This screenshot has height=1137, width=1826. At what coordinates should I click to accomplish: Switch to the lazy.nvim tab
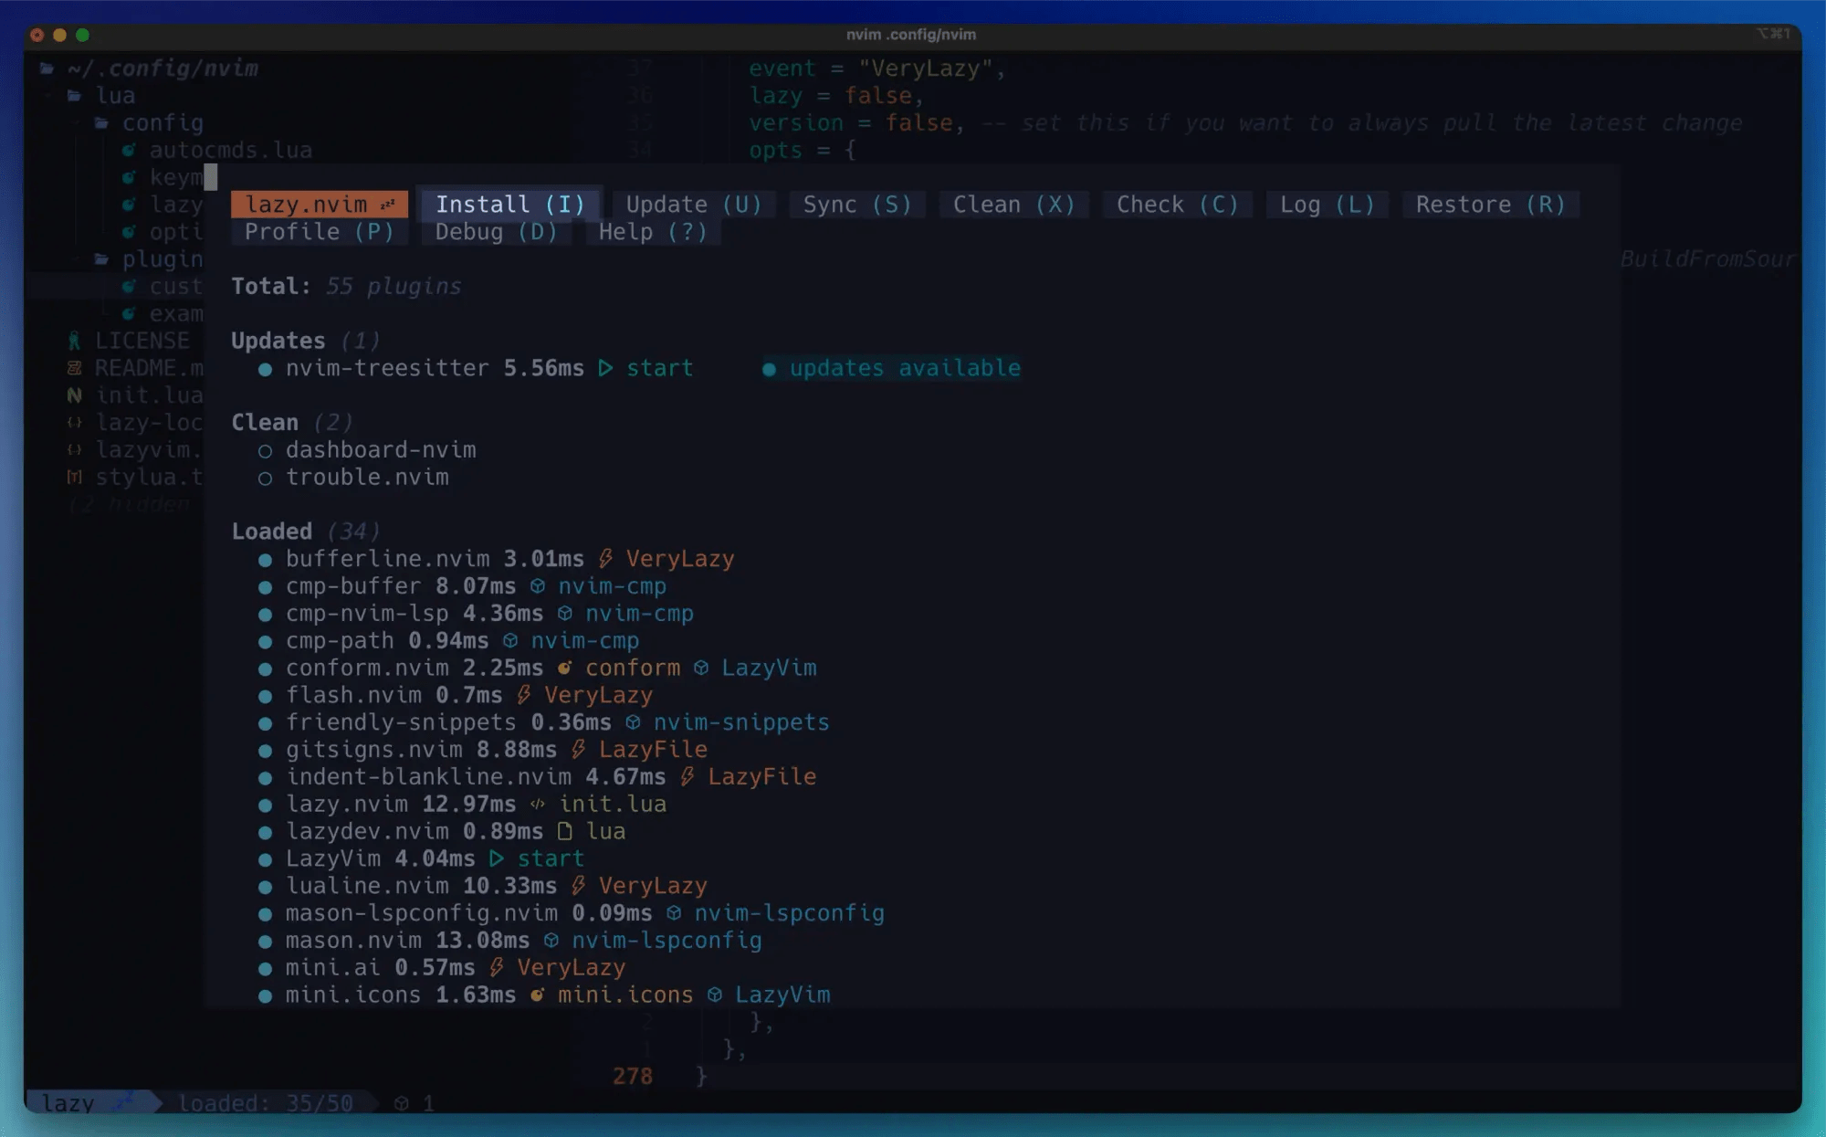point(319,204)
